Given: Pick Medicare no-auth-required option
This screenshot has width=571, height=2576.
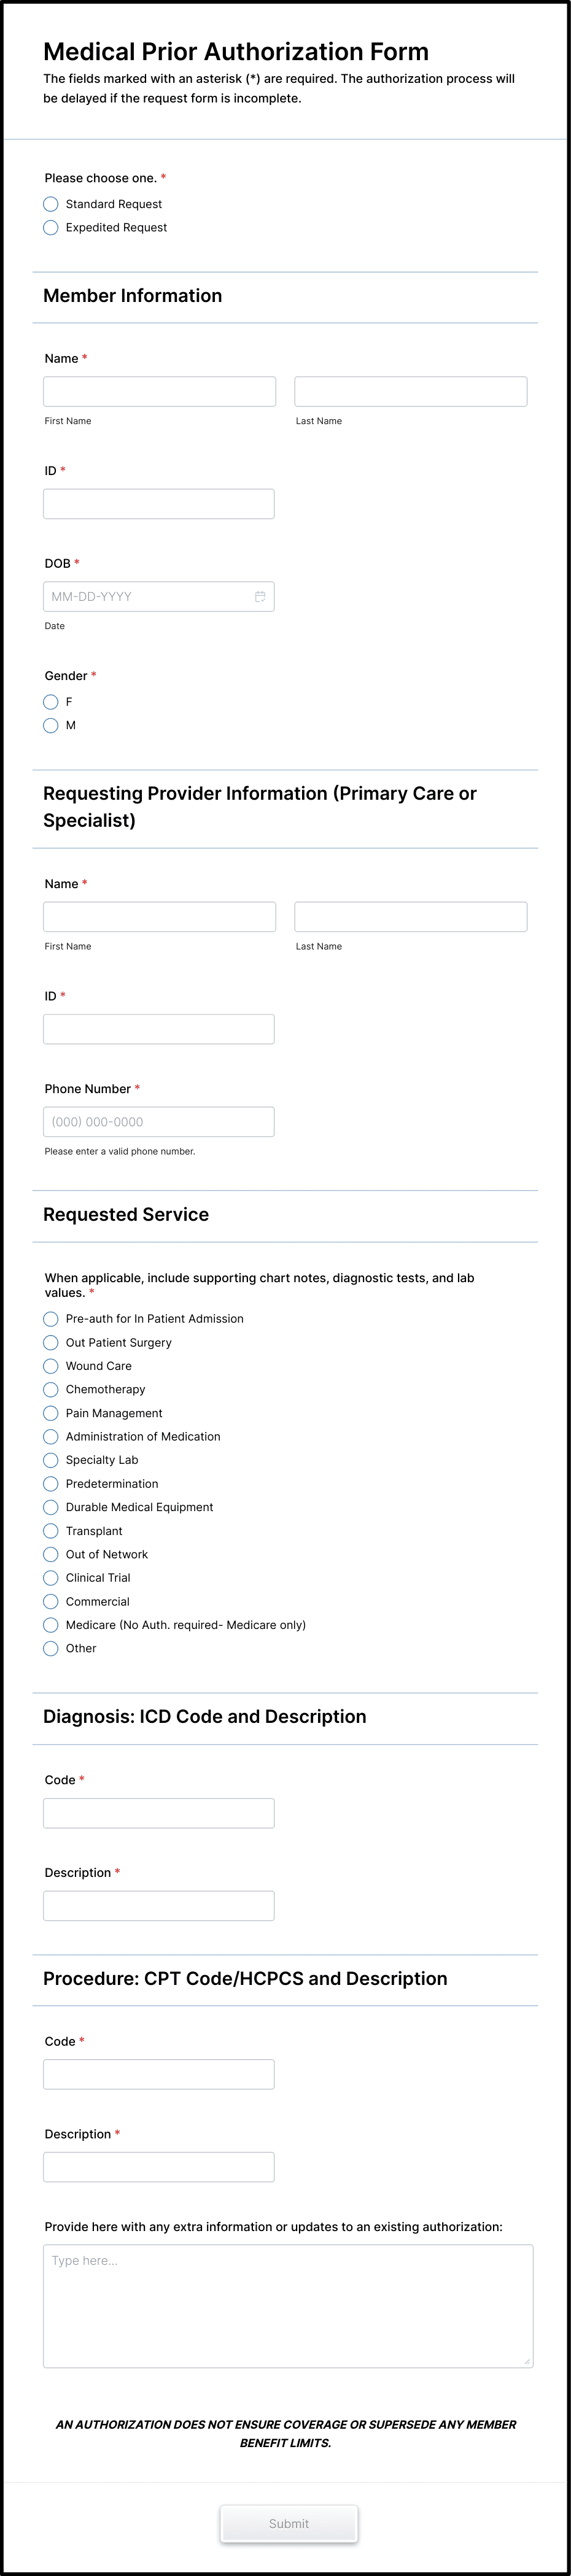Looking at the screenshot, I should (x=51, y=1624).
